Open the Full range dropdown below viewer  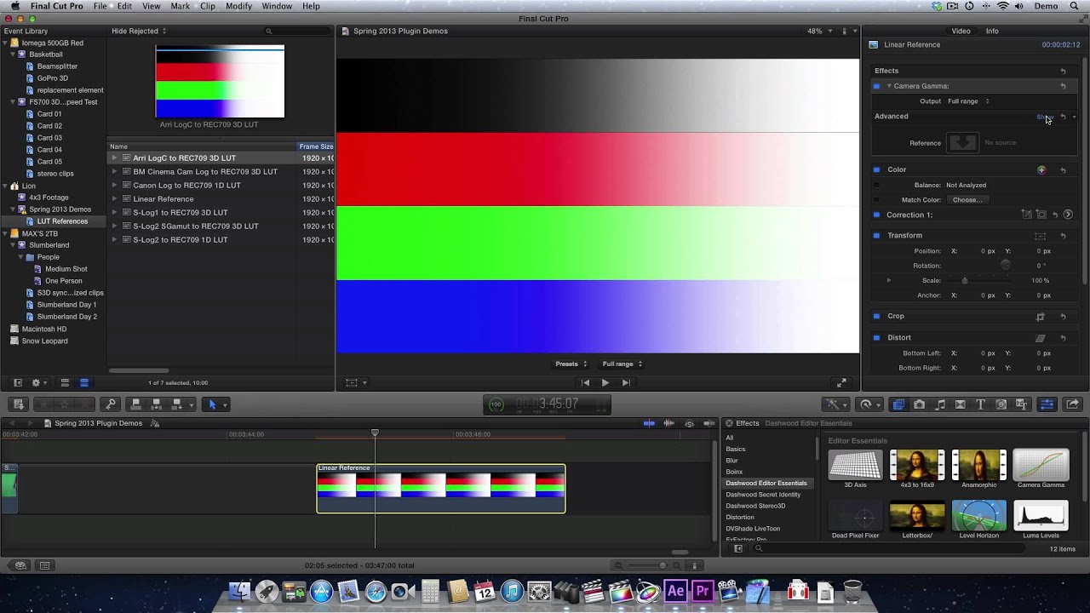(622, 364)
